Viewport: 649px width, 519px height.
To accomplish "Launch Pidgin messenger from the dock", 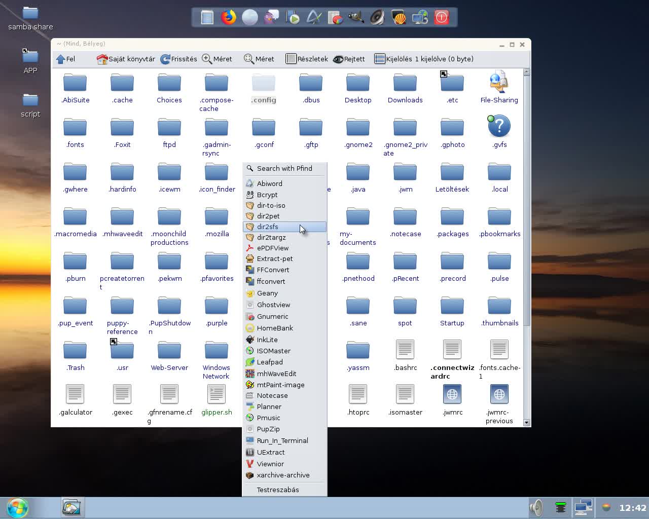I will point(271,17).
